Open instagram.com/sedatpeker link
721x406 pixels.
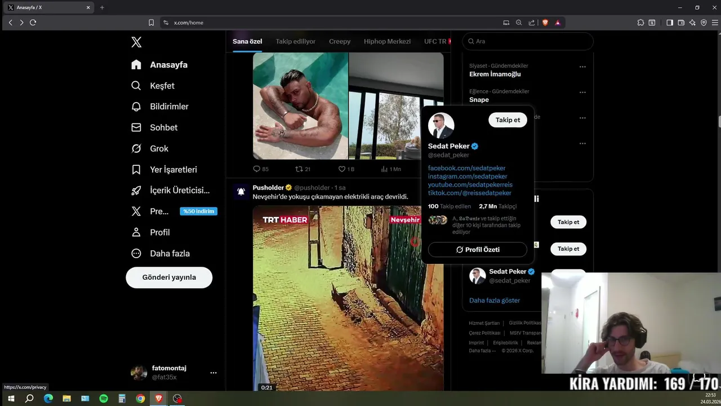point(468,176)
